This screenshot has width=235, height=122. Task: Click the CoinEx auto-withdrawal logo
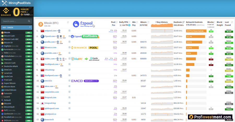click(94, 59)
